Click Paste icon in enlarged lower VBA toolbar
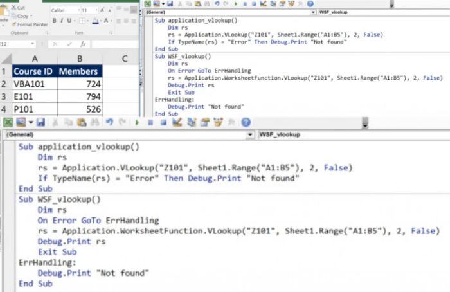The height and width of the screenshot is (292, 450). (82, 123)
